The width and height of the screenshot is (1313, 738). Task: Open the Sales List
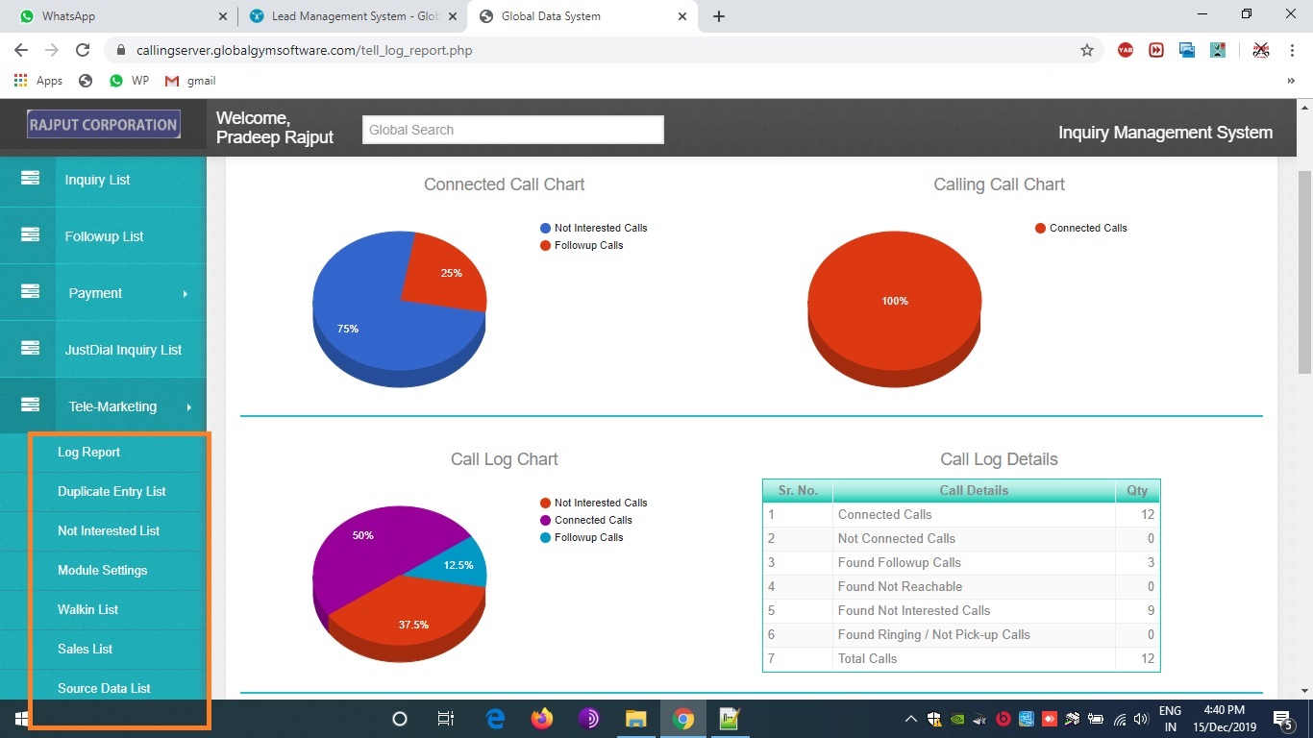pyautogui.click(x=85, y=649)
